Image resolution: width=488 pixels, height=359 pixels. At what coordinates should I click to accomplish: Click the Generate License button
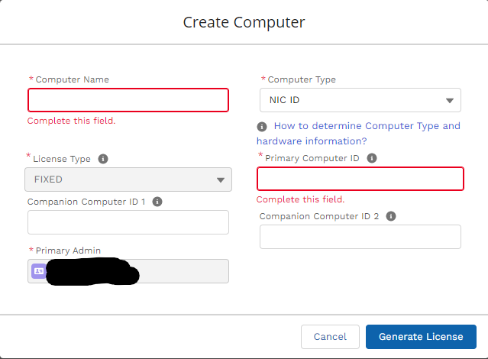pyautogui.click(x=421, y=336)
